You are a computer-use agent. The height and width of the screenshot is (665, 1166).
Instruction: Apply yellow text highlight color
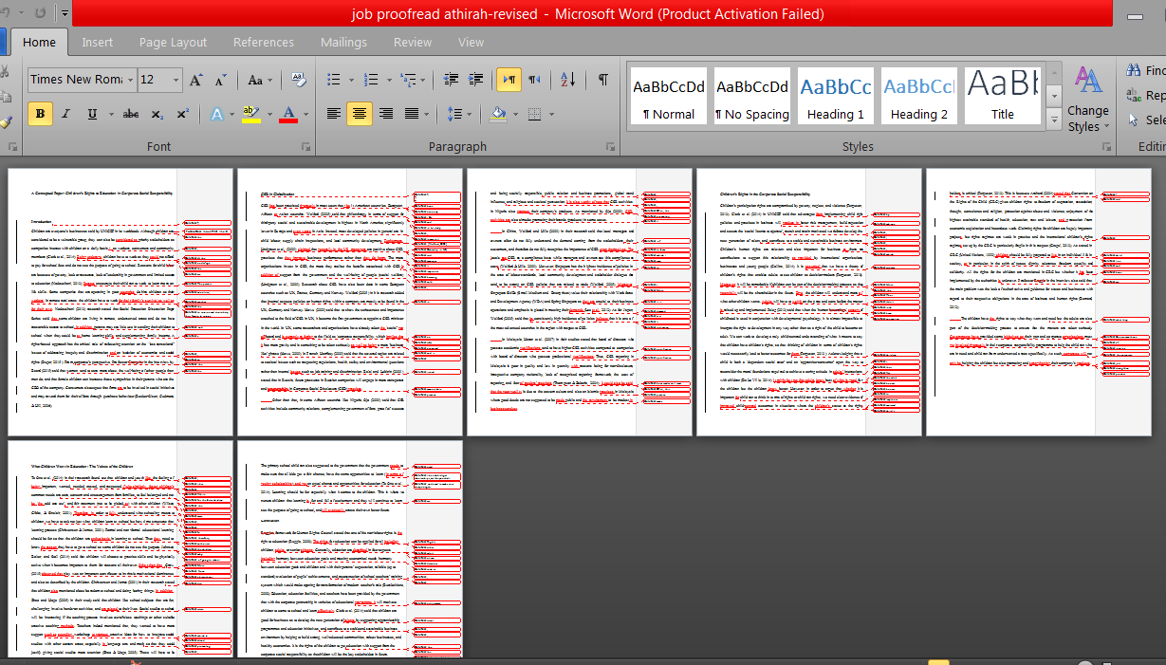(250, 114)
